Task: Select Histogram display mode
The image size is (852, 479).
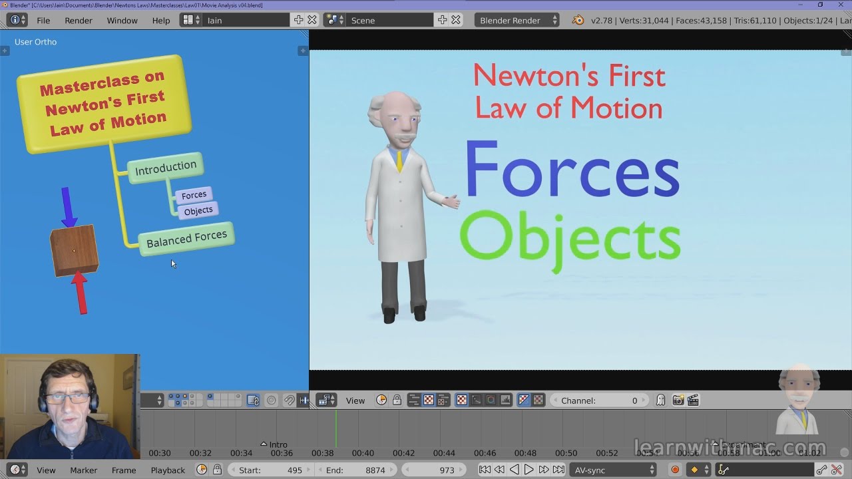Action: [x=506, y=400]
